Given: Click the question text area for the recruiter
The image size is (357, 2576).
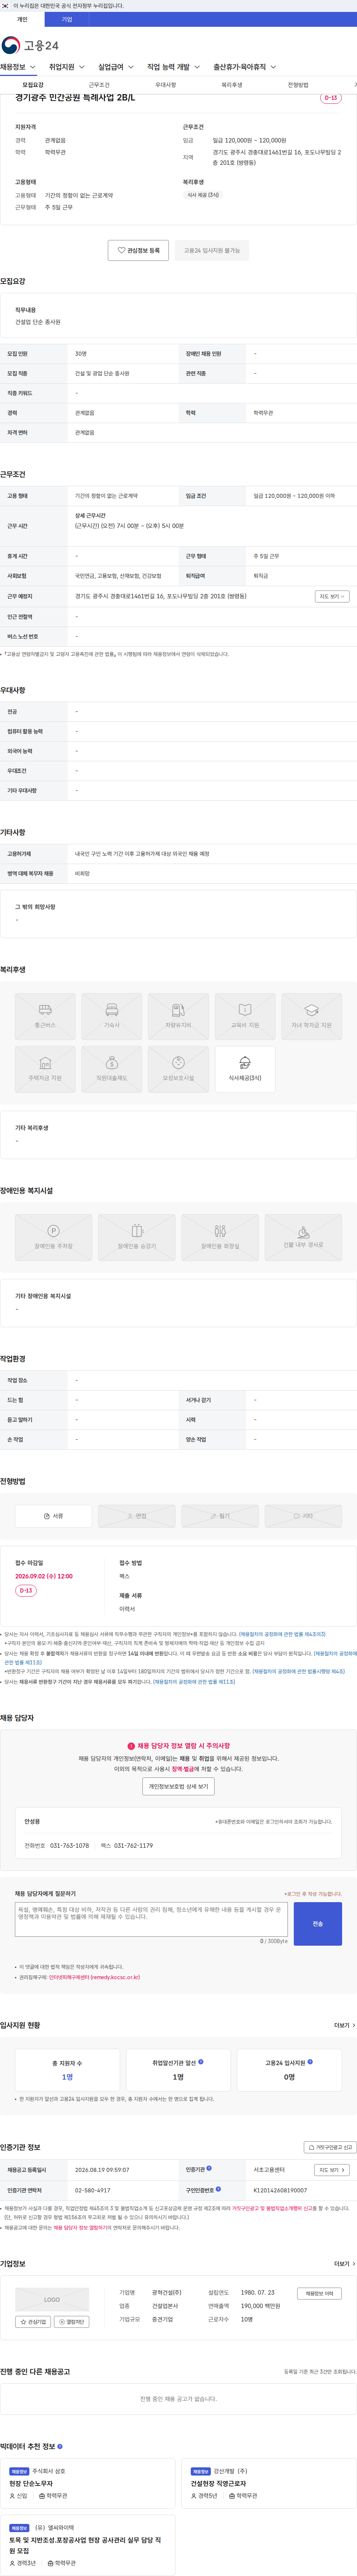Looking at the screenshot, I should click(x=151, y=1919).
